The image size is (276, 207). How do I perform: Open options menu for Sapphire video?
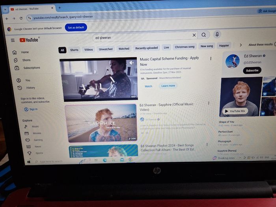[209, 103]
